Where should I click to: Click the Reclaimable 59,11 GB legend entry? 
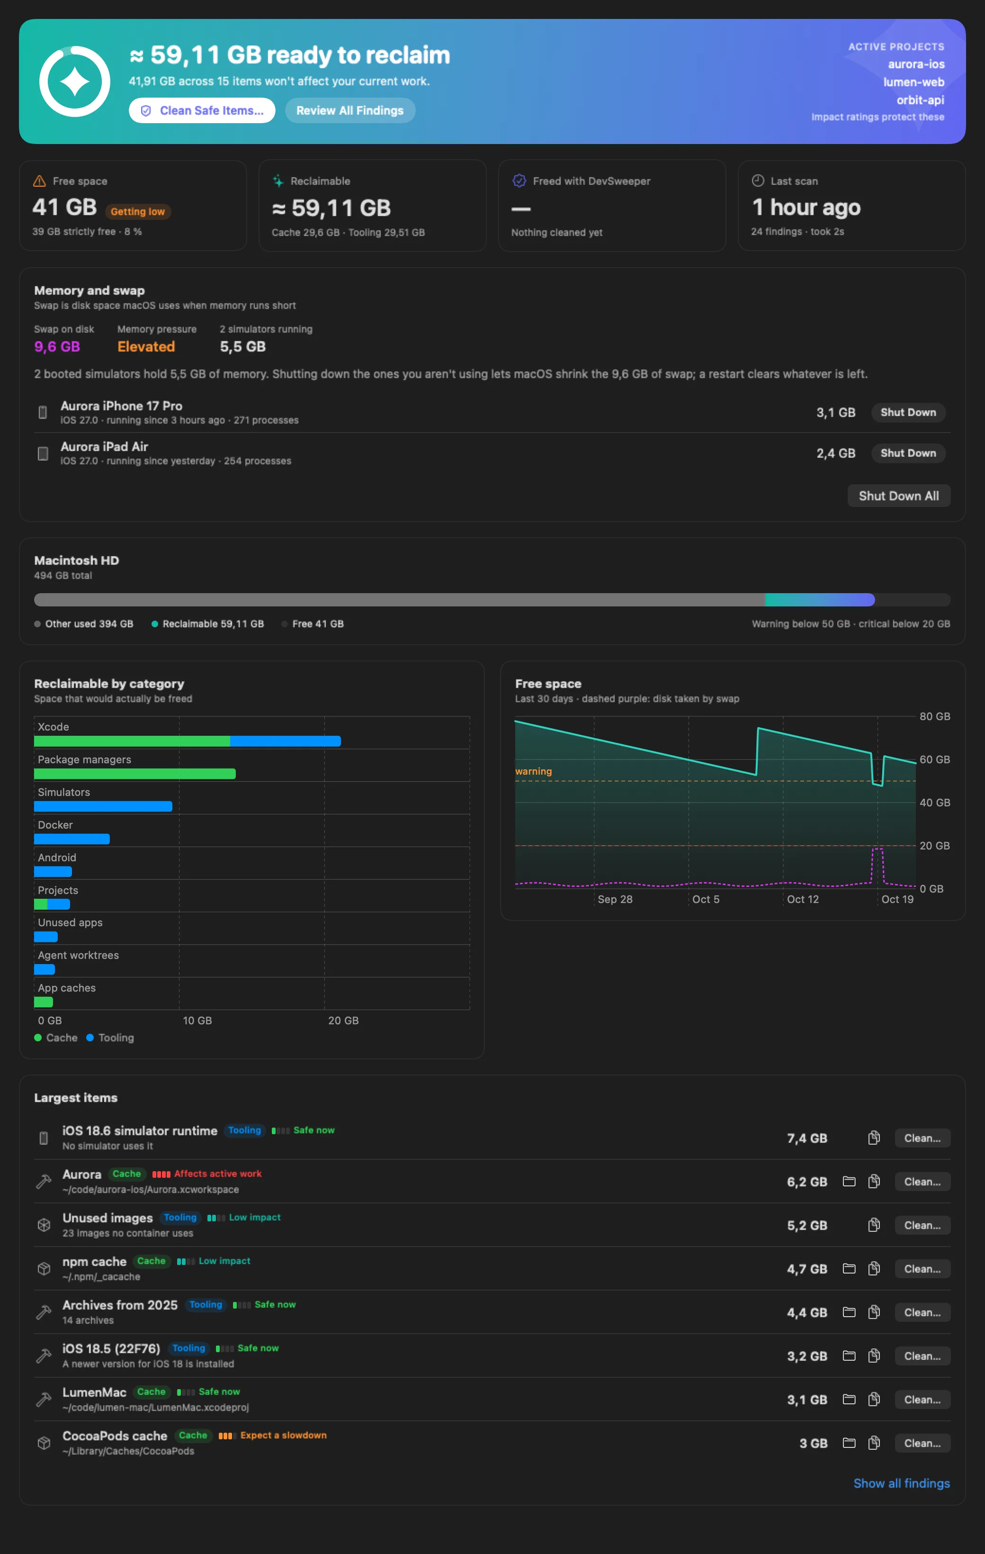[x=208, y=624]
